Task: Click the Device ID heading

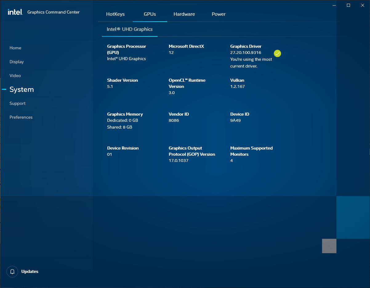Action: (240, 114)
